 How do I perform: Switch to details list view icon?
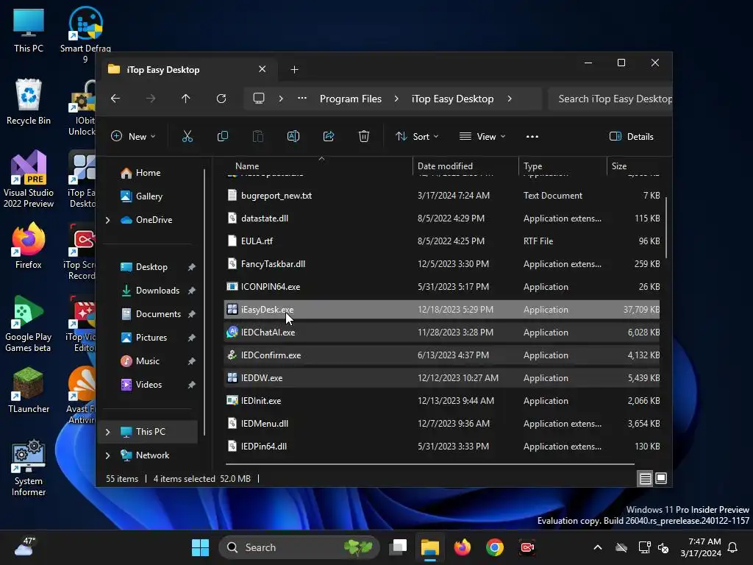645,478
